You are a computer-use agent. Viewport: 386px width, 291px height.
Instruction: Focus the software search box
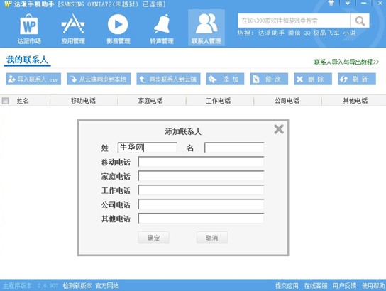294,21
